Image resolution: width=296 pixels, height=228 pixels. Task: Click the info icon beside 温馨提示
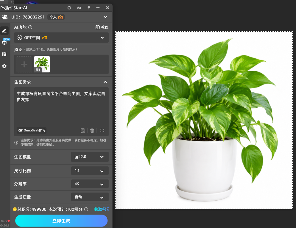coord(16,142)
